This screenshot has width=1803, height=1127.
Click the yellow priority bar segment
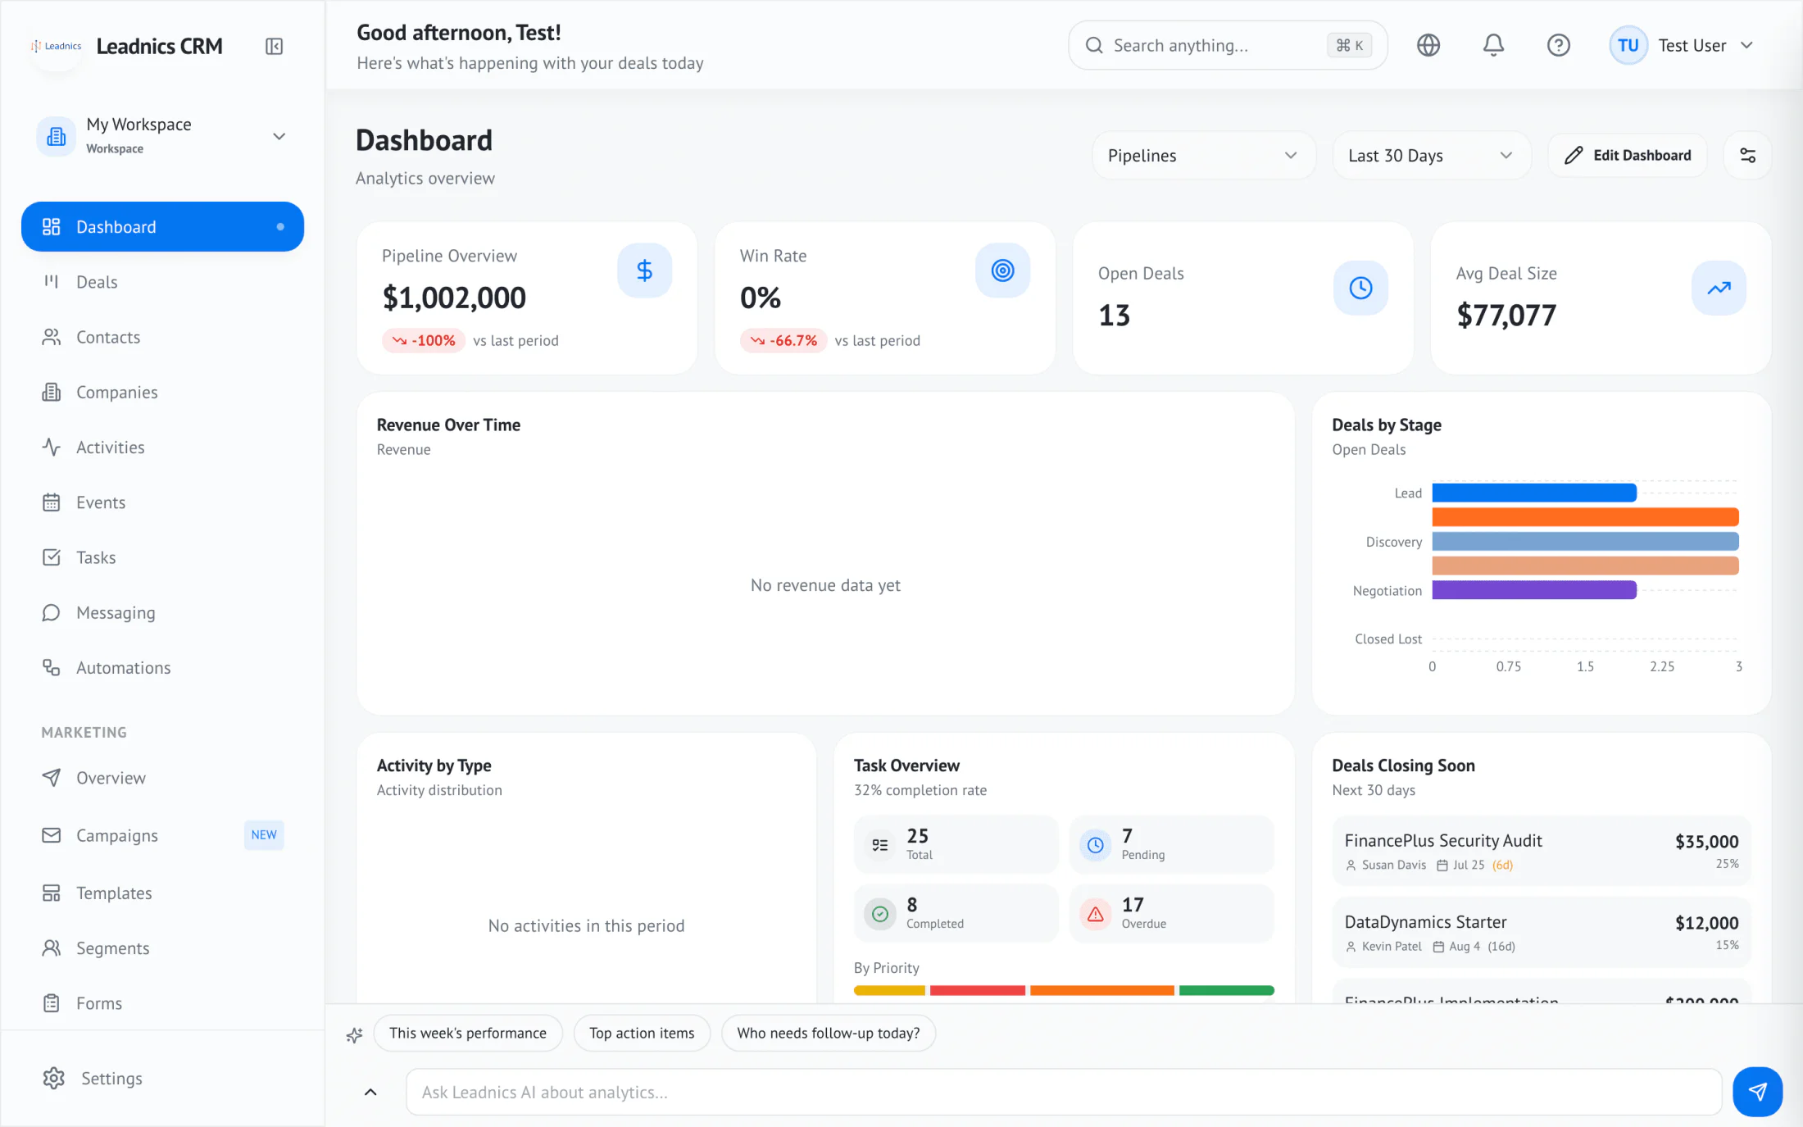click(889, 991)
